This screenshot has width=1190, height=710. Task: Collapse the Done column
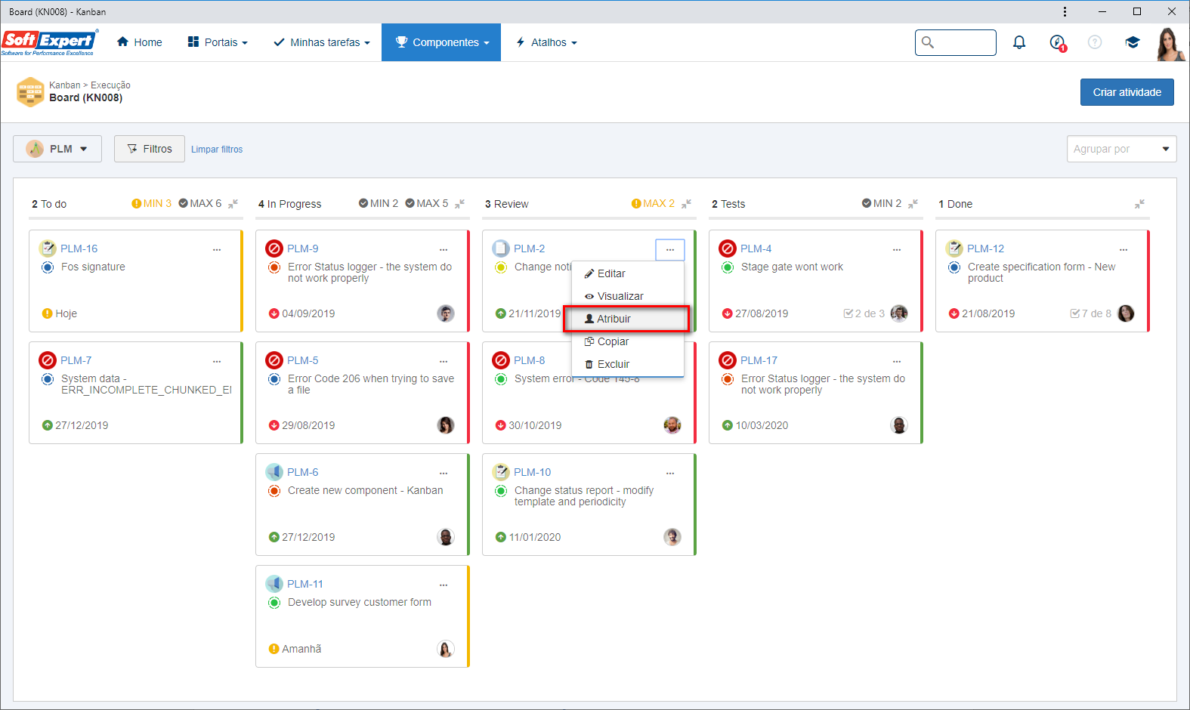1140,204
